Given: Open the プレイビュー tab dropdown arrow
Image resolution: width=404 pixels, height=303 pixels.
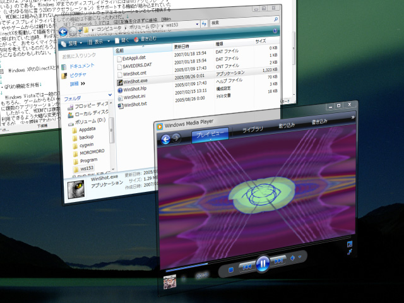Looking at the screenshot, I should click(x=210, y=140).
